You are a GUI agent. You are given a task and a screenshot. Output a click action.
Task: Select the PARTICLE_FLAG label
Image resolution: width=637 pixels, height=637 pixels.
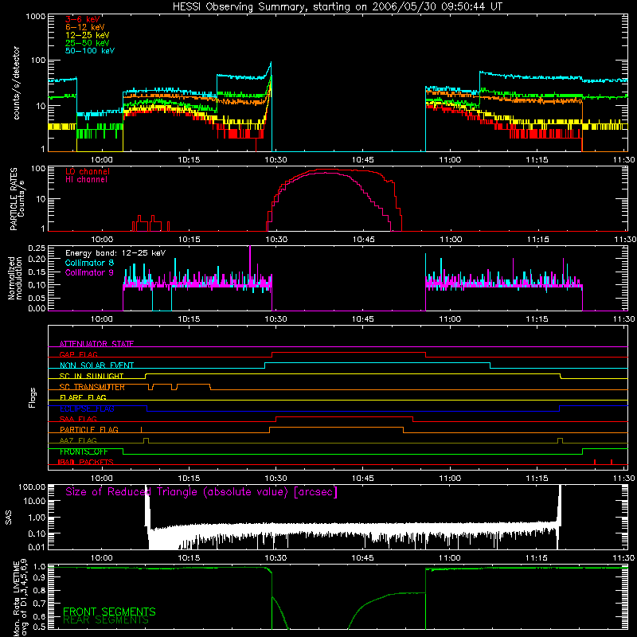pyautogui.click(x=89, y=429)
